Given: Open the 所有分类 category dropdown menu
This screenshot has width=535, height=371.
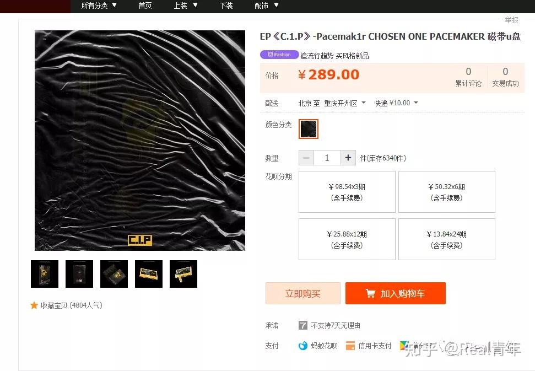Looking at the screenshot, I should pos(99,6).
